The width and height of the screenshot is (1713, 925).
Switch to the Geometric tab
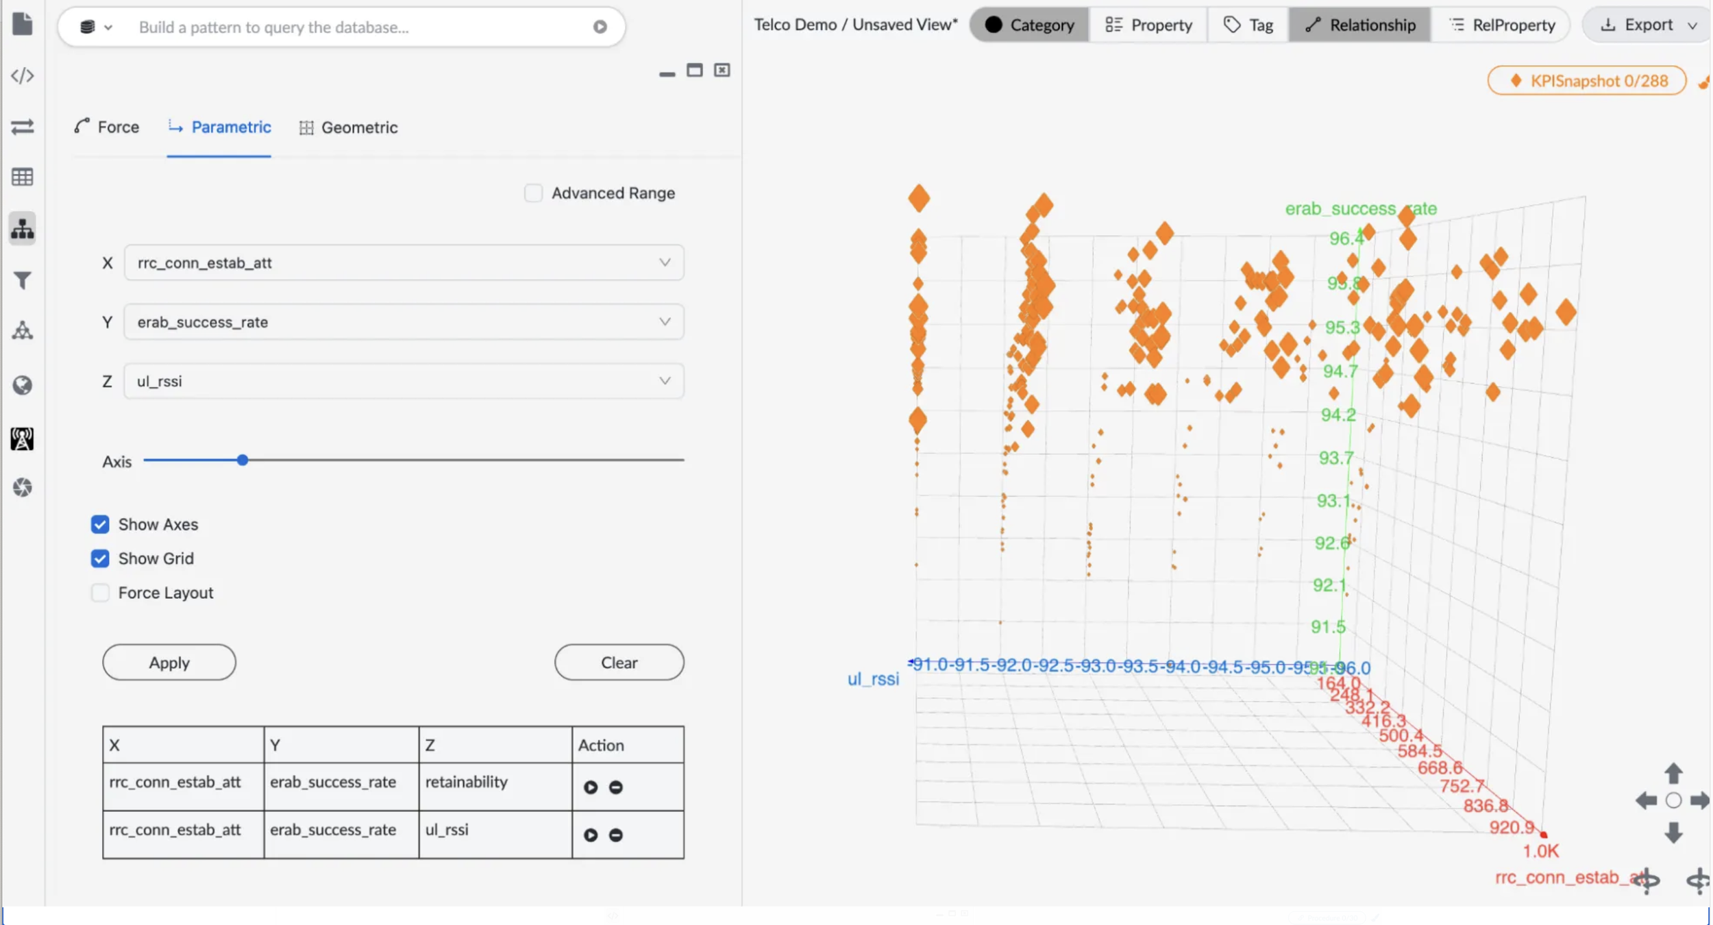click(349, 127)
